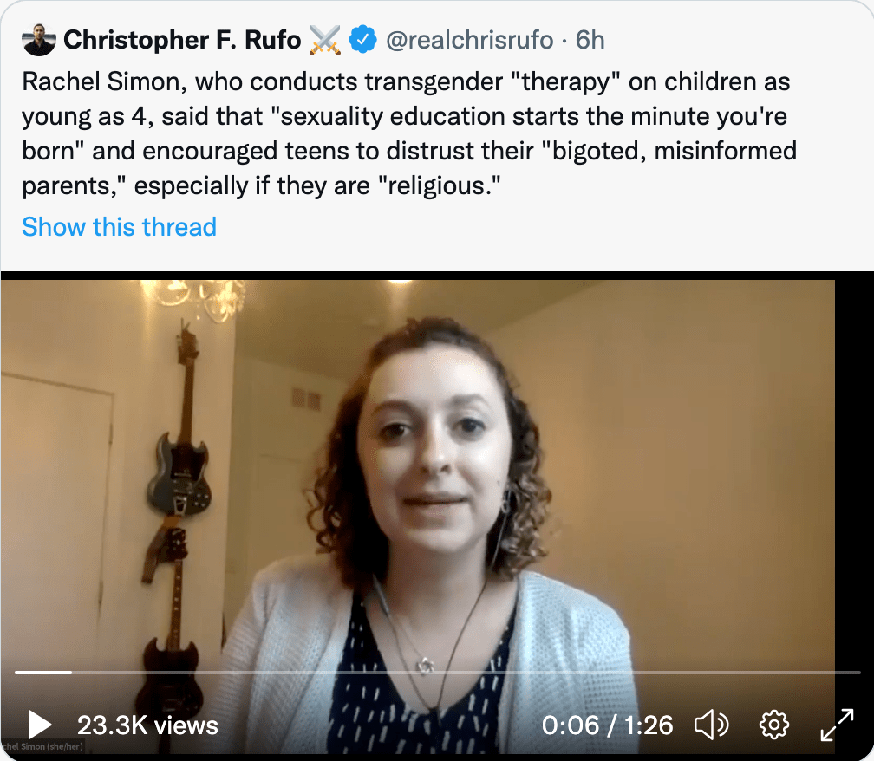The height and width of the screenshot is (761, 874).
Task: Visit the @realchrisrufo handle
Action: [467, 39]
